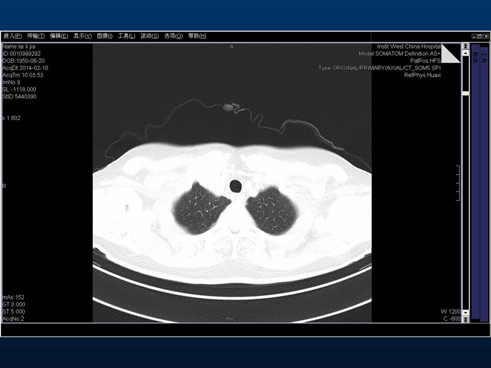Image resolution: width=491 pixels, height=368 pixels.
Task: Click the scroll down arrow on image scrollbar
Action: (x=465, y=313)
